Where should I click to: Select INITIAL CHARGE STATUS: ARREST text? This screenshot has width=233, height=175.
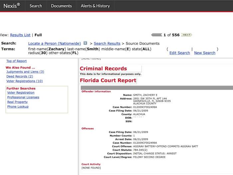[x=155, y=154]
